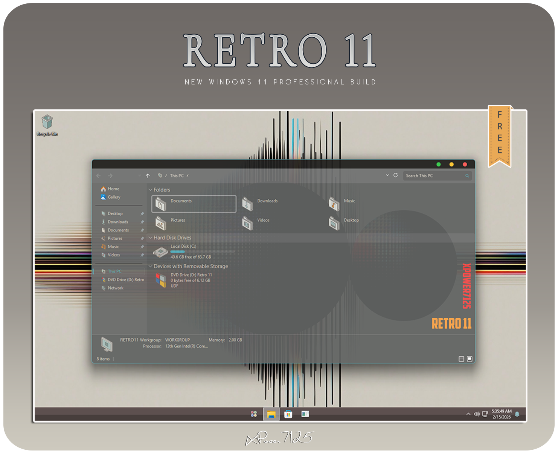Unpin Desktop from quick access
This screenshot has height=452, width=558.
point(142,214)
